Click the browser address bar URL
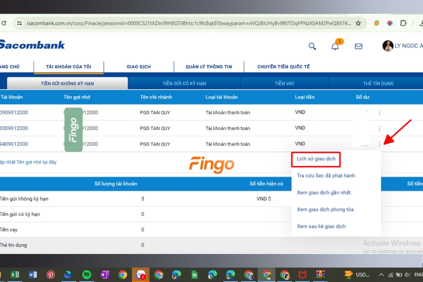The height and width of the screenshot is (282, 423). click(x=189, y=23)
